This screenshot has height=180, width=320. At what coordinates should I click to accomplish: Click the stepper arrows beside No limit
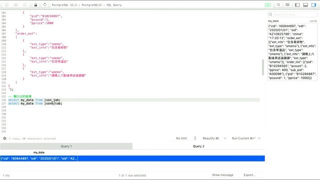coord(195,138)
